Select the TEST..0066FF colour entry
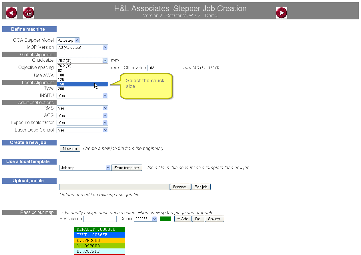361x255 pixels. click(x=99, y=235)
